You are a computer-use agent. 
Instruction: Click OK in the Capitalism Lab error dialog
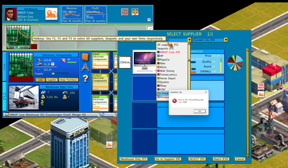point(199,111)
